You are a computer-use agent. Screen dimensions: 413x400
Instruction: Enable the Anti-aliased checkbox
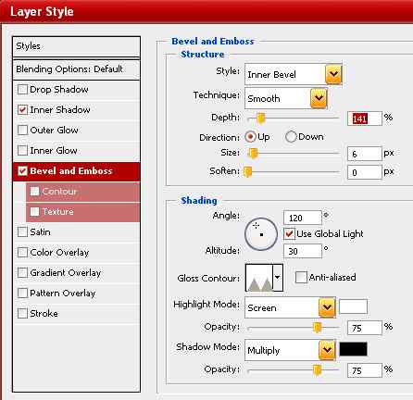pyautogui.click(x=301, y=277)
